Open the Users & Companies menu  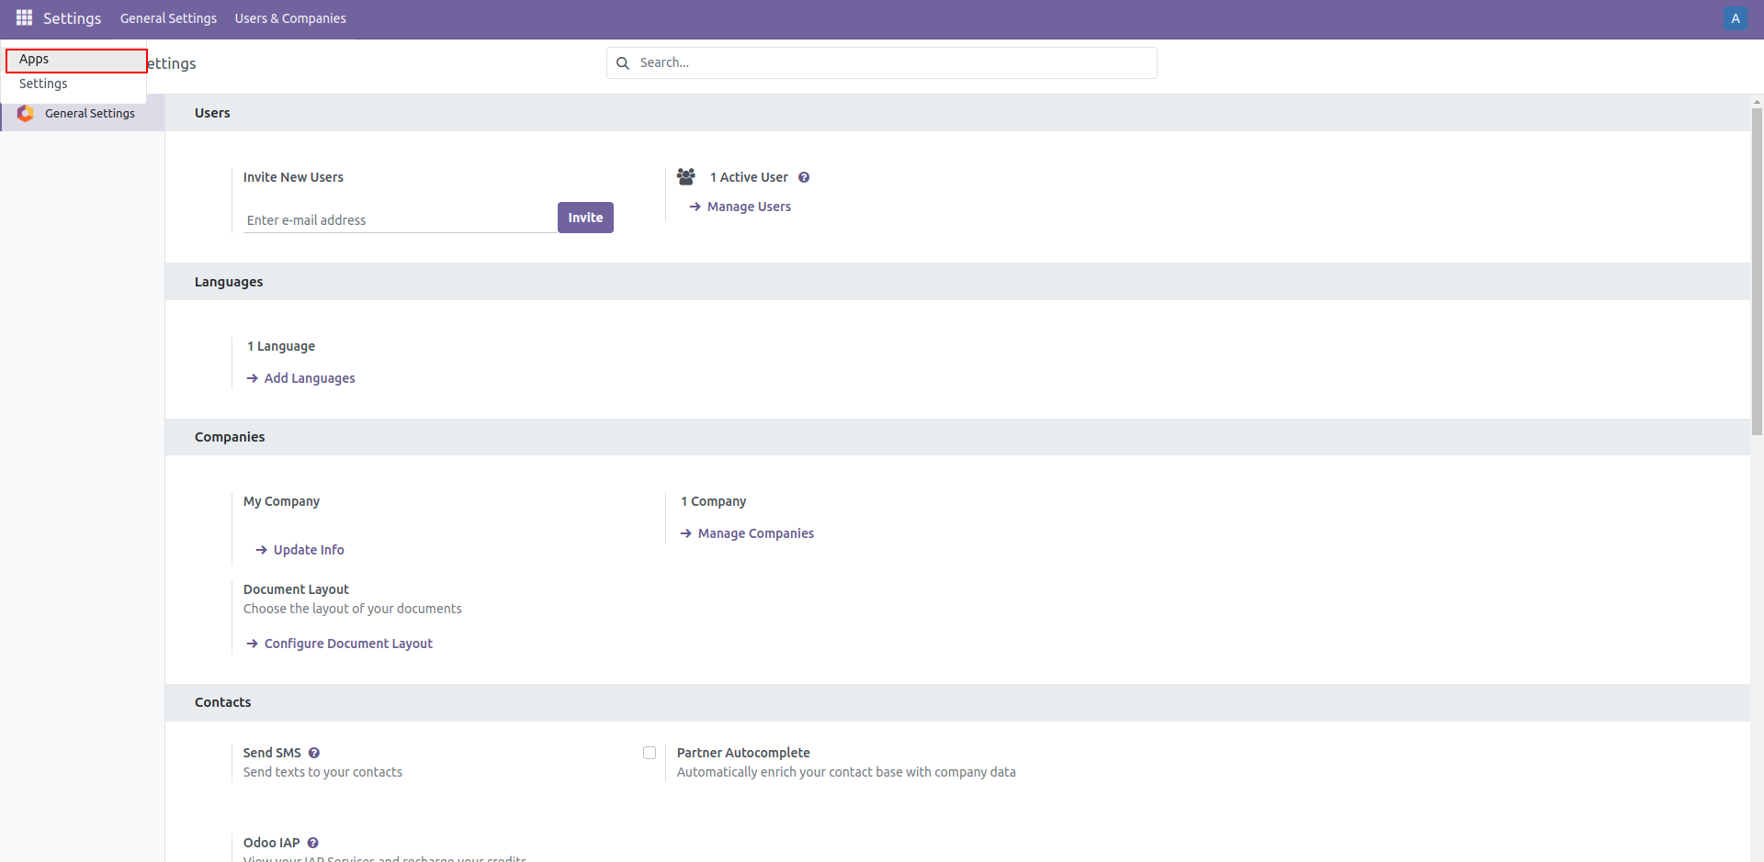pos(289,17)
